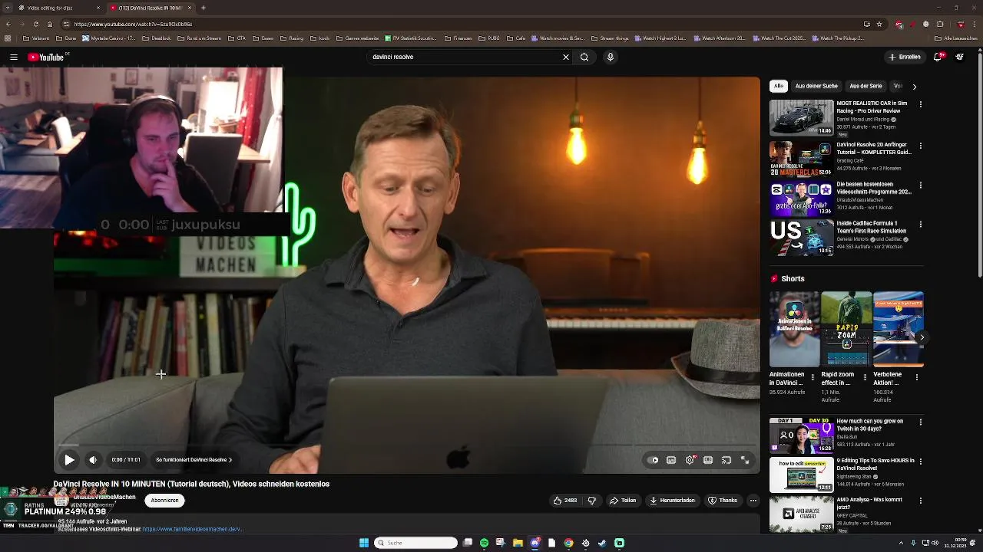Open options for MOST REALISTIC CAR video

921,104
